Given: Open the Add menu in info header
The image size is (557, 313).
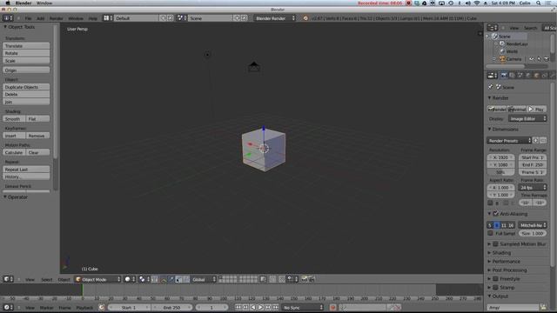Looking at the screenshot, I should click(41, 18).
